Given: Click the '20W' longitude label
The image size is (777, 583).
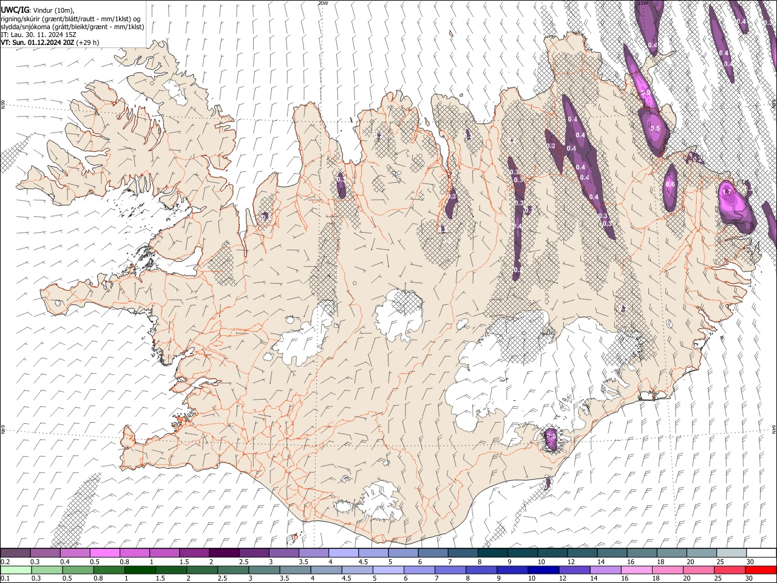Looking at the screenshot, I should click(x=323, y=3).
